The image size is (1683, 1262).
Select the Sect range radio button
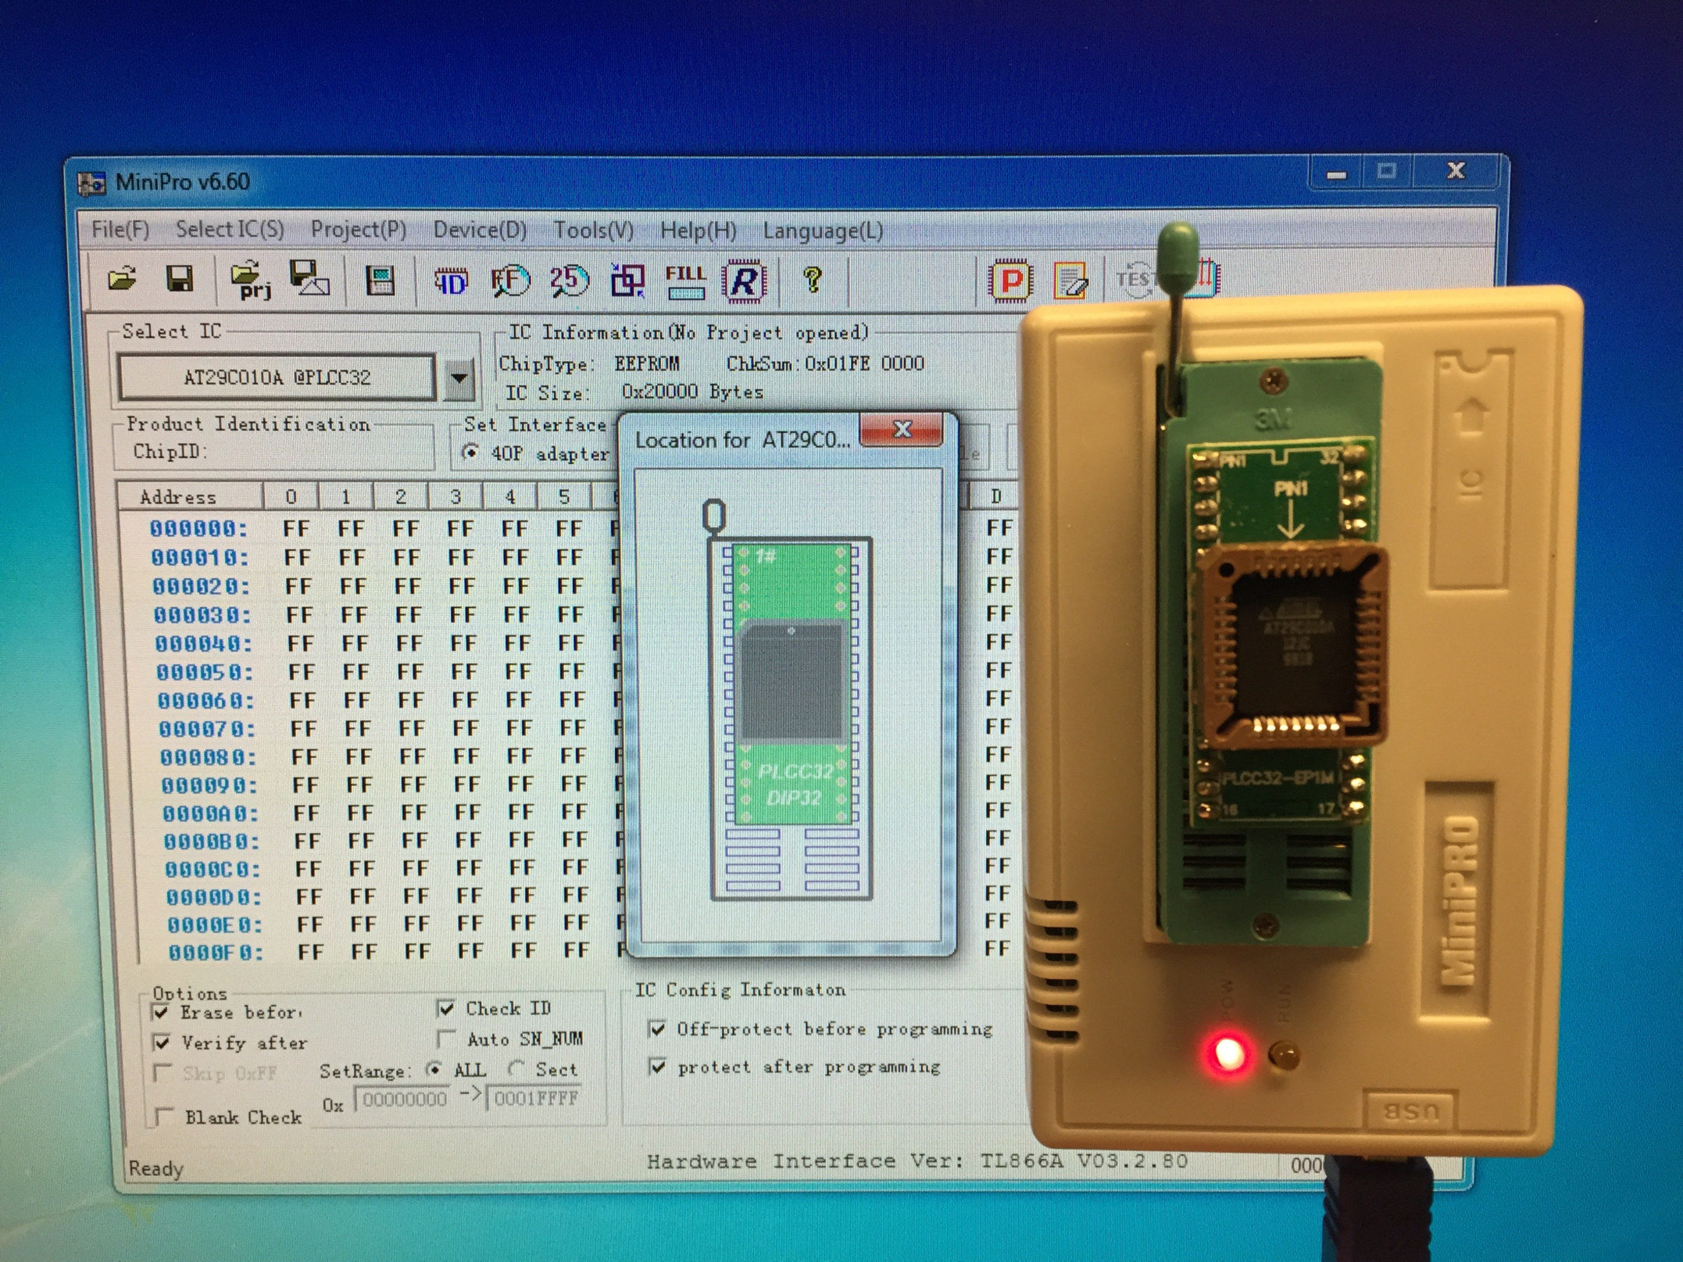click(516, 1068)
